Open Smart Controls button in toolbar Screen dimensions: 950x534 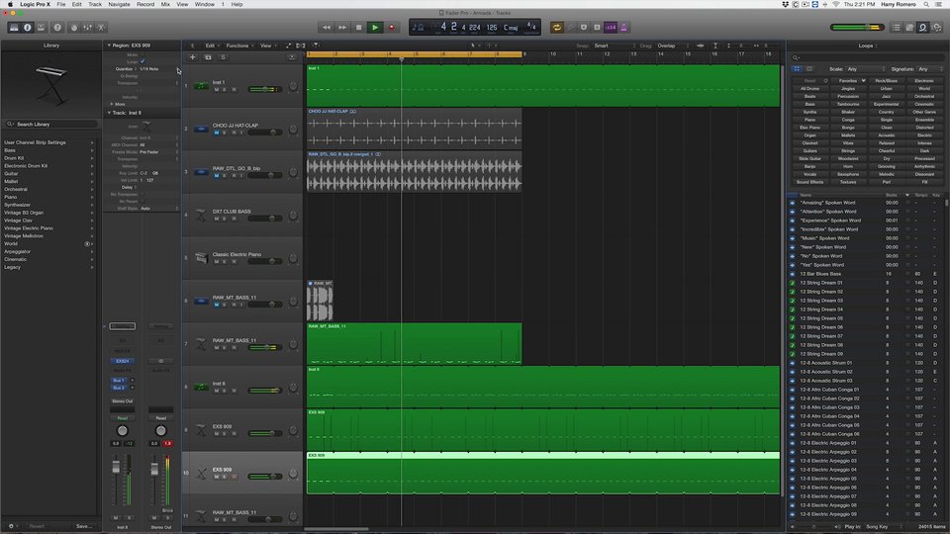pyautogui.click(x=74, y=28)
